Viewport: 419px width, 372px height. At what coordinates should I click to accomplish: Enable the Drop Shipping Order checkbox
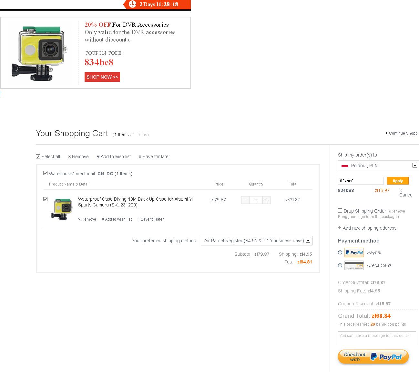click(340, 211)
